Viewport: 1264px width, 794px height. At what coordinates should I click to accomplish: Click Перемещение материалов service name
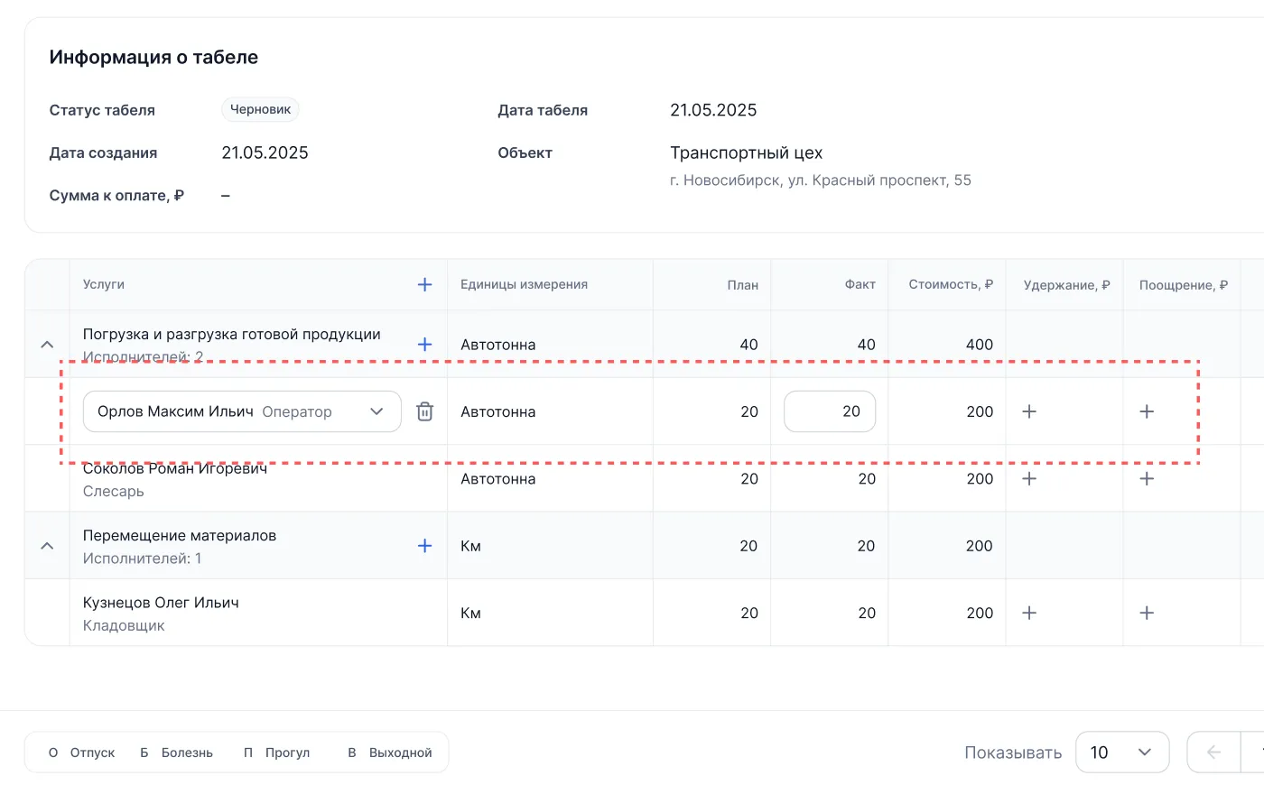tap(180, 535)
